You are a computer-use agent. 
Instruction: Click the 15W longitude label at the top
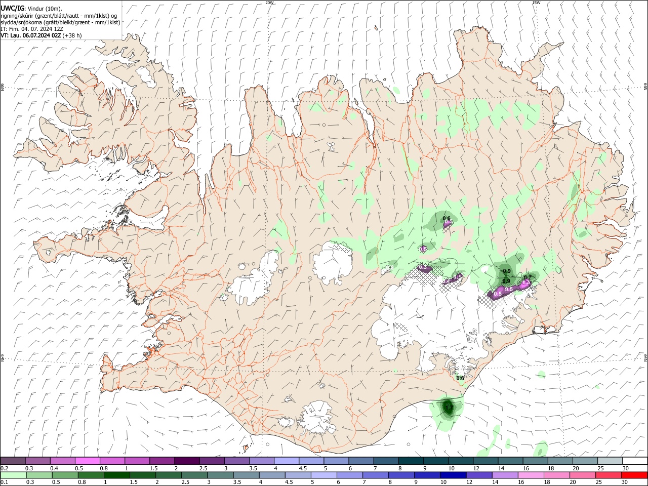(x=536, y=3)
